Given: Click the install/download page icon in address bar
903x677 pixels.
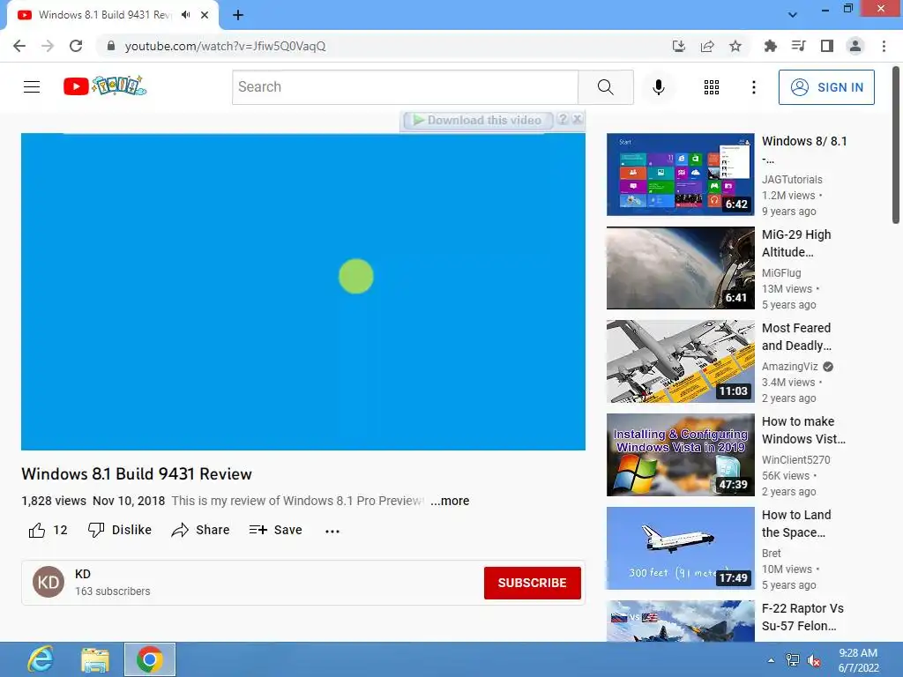Looking at the screenshot, I should (678, 46).
